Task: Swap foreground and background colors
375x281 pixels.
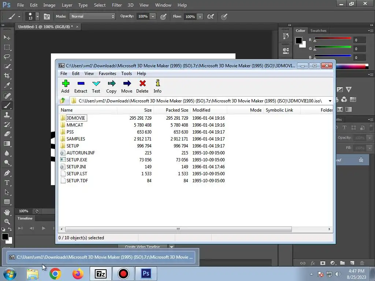Action: 10,229
